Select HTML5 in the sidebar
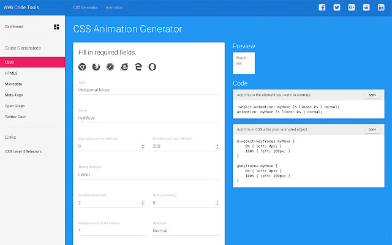392x245 pixels. [11, 73]
